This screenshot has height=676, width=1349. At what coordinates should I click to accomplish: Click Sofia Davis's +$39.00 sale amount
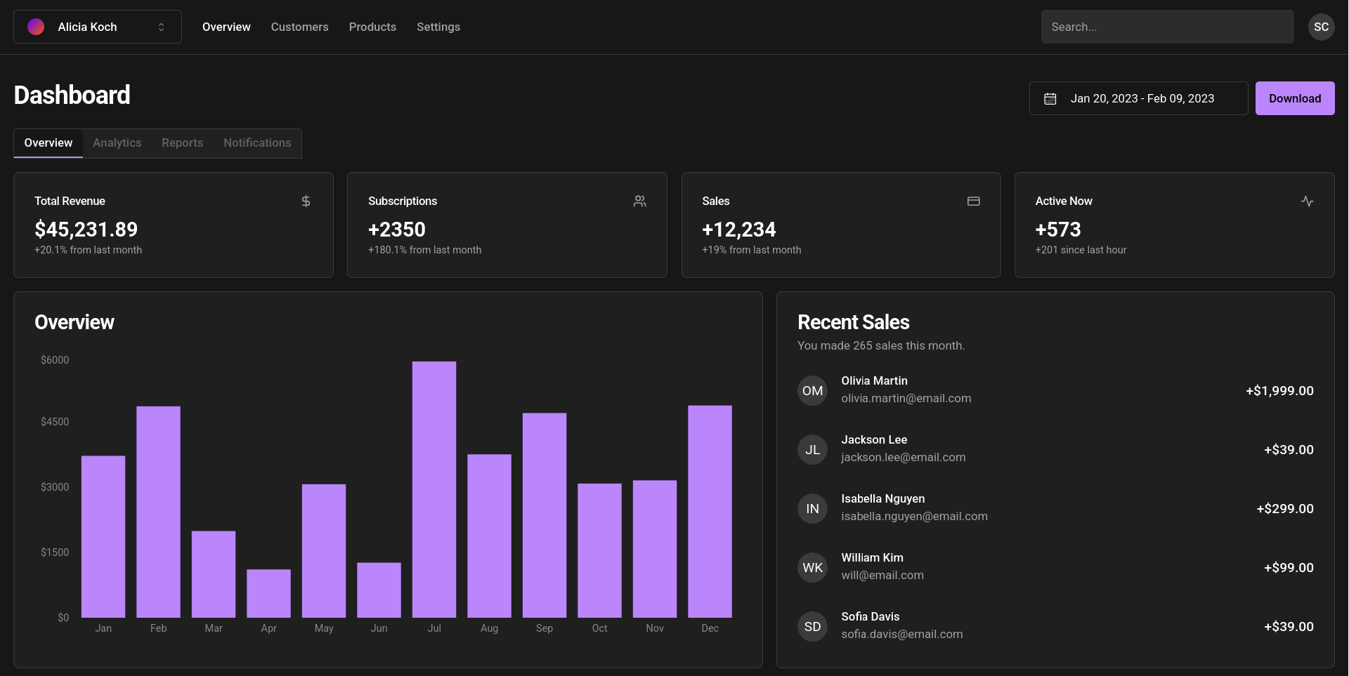(x=1289, y=627)
